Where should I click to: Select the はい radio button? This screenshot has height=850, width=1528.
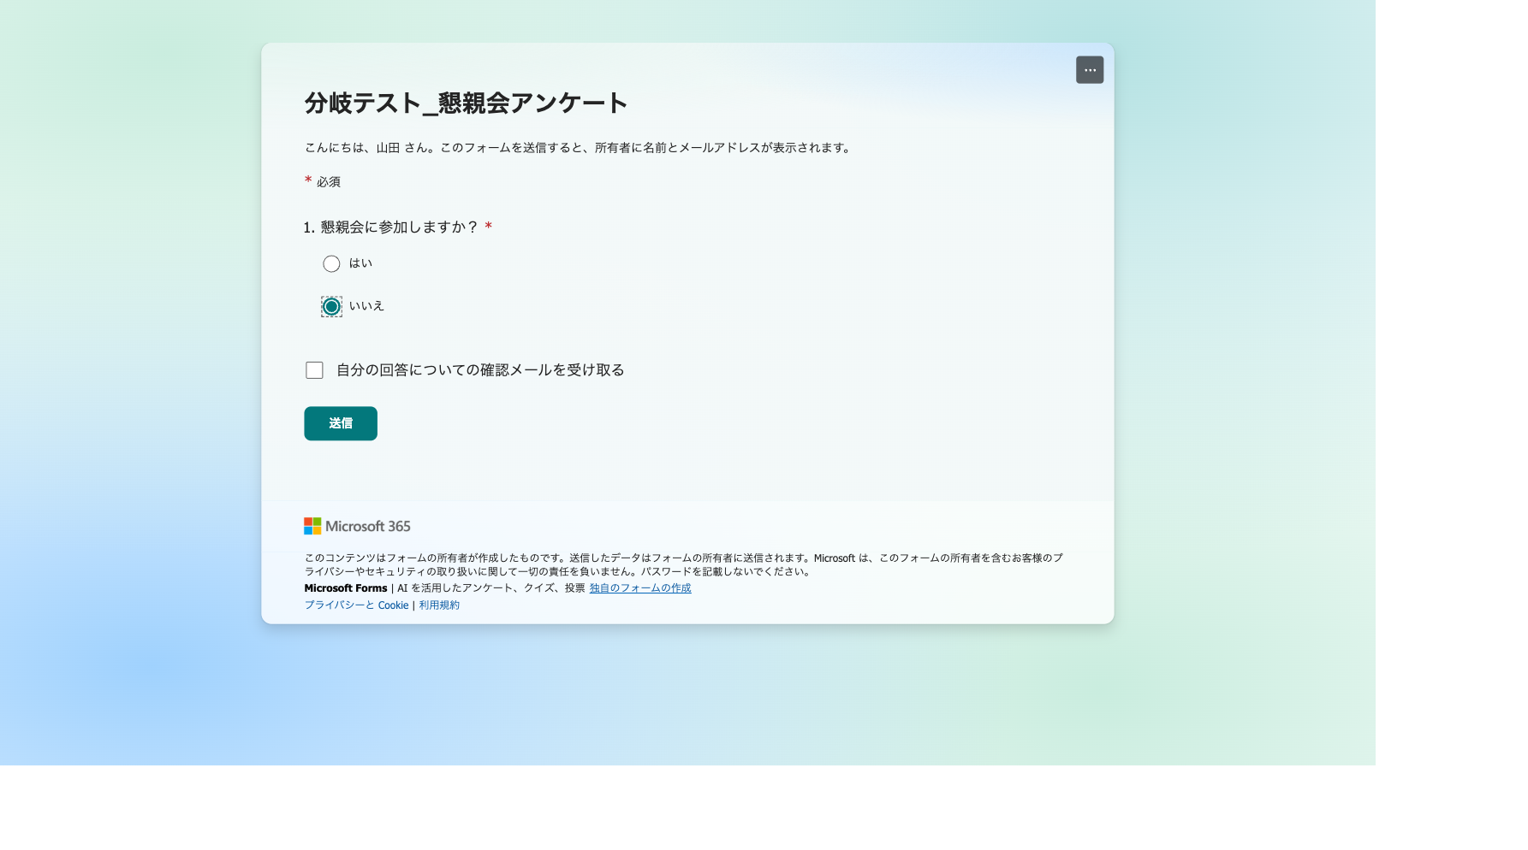pos(331,264)
